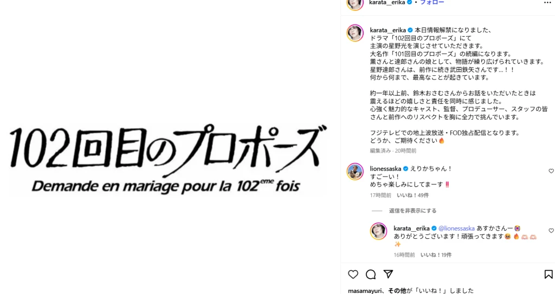Open the comment speech bubble icon
Screen dimensions: 555x294
click(x=371, y=274)
